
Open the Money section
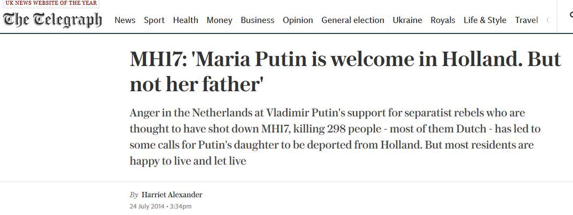219,20
